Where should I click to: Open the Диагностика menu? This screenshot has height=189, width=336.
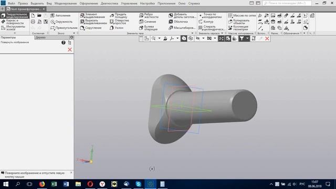coord(109,4)
